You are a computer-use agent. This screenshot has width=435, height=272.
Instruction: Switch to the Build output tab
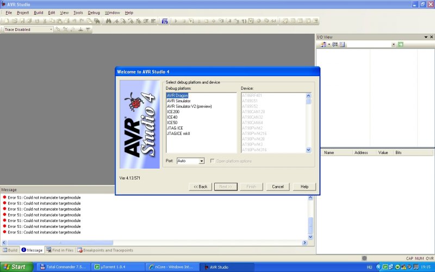(x=10, y=250)
